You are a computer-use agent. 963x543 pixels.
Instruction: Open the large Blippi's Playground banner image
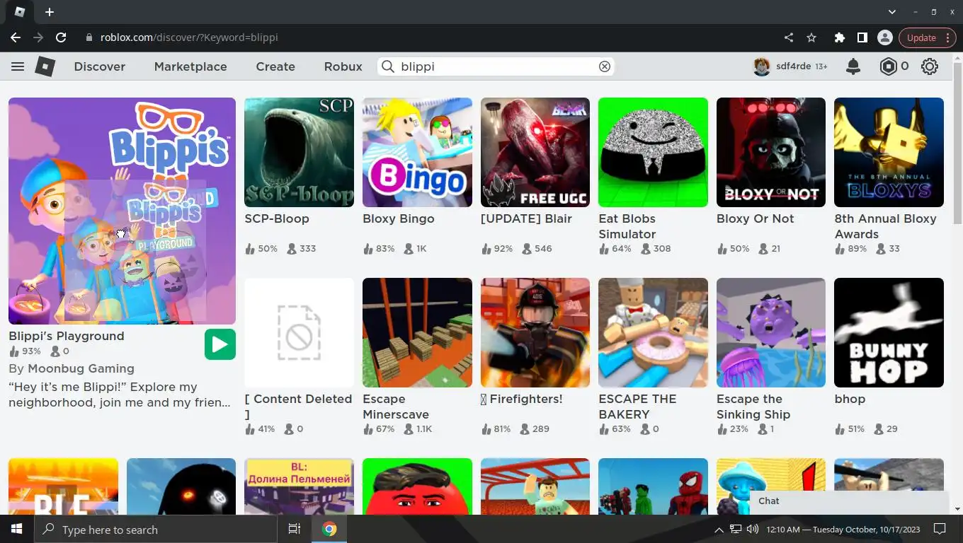click(122, 211)
